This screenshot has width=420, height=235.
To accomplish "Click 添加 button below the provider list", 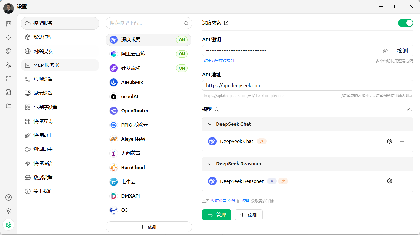I will click(149, 227).
